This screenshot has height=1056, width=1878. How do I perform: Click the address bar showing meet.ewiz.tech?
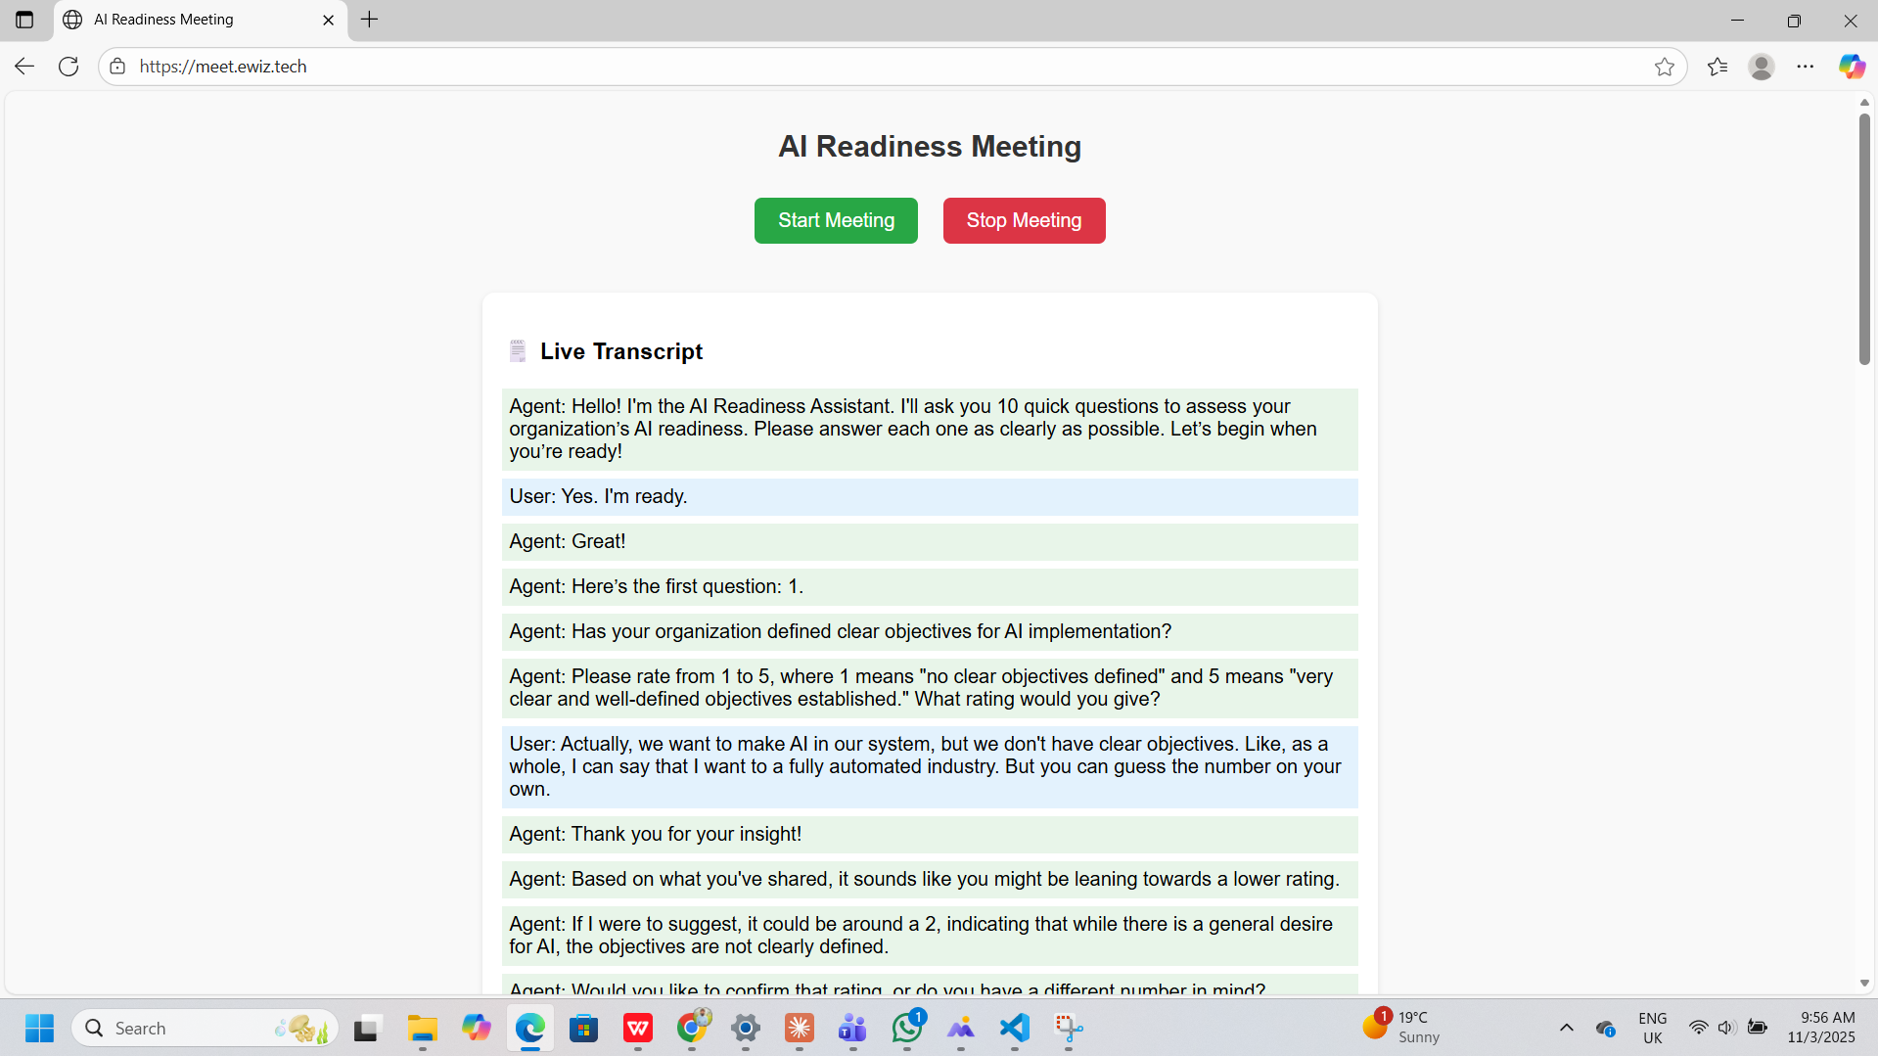tap(881, 67)
